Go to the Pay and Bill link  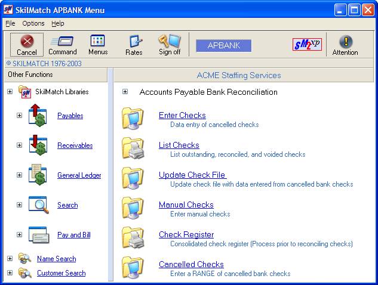(74, 235)
